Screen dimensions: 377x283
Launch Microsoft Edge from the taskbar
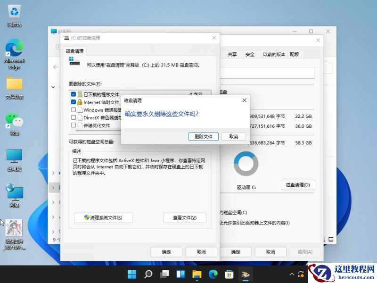click(x=213, y=274)
